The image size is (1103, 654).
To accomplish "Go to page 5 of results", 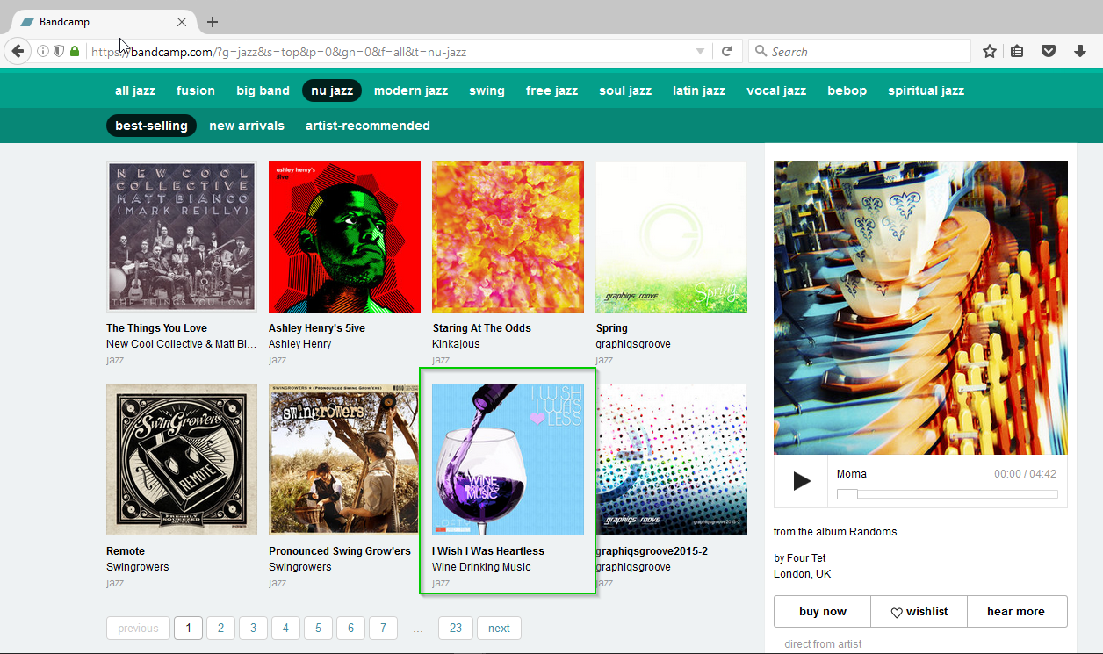I will click(x=318, y=629).
